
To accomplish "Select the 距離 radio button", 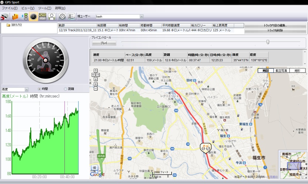I will click(65, 89).
